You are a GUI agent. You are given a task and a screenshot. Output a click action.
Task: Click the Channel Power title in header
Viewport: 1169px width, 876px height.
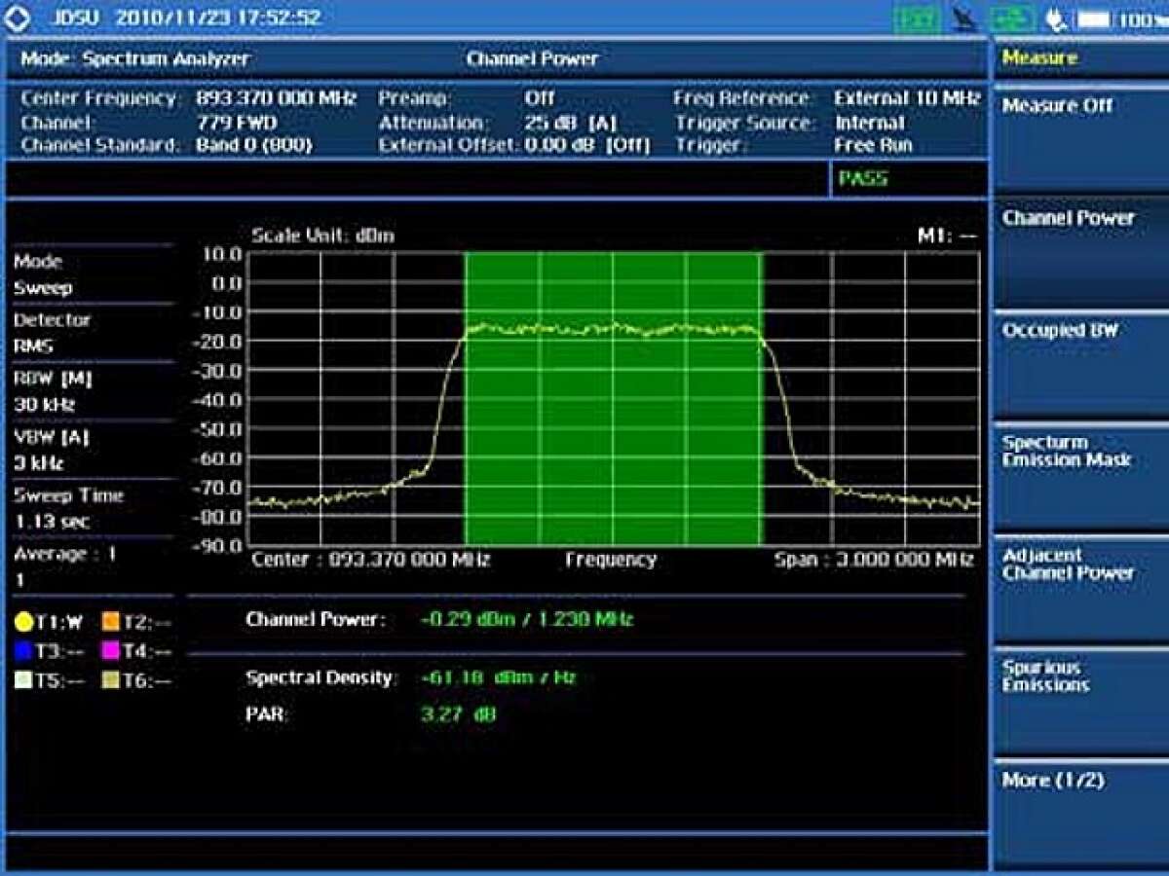click(532, 58)
